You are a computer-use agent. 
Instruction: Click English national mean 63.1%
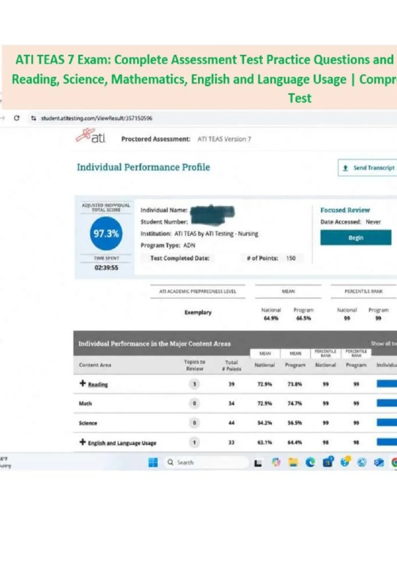265,442
